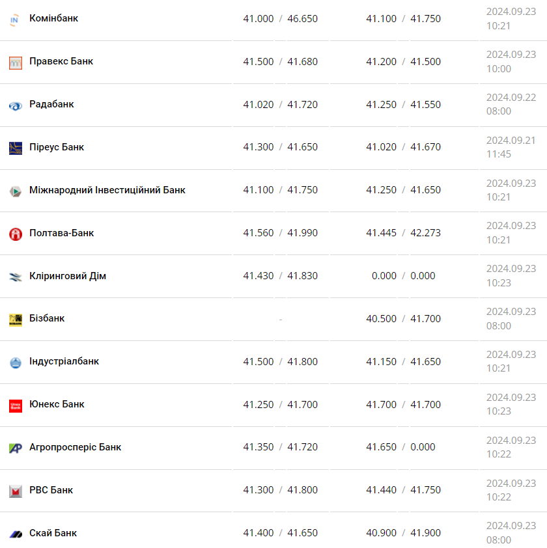547x548 pixels.
Task: Click the Юнекс Банк red logo icon
Action: (16, 405)
